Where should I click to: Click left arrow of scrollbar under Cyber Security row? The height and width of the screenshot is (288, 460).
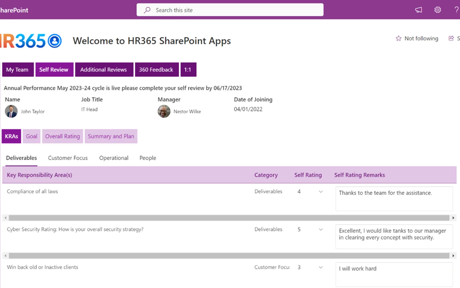click(5, 256)
